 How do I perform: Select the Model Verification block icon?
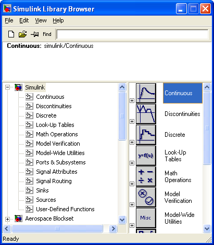146,197
